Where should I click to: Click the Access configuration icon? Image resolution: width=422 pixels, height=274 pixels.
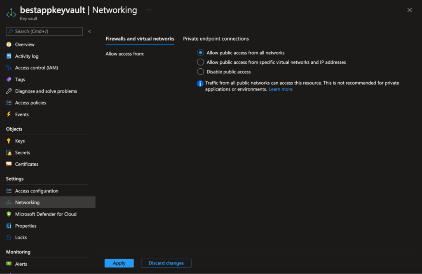(x=9, y=191)
